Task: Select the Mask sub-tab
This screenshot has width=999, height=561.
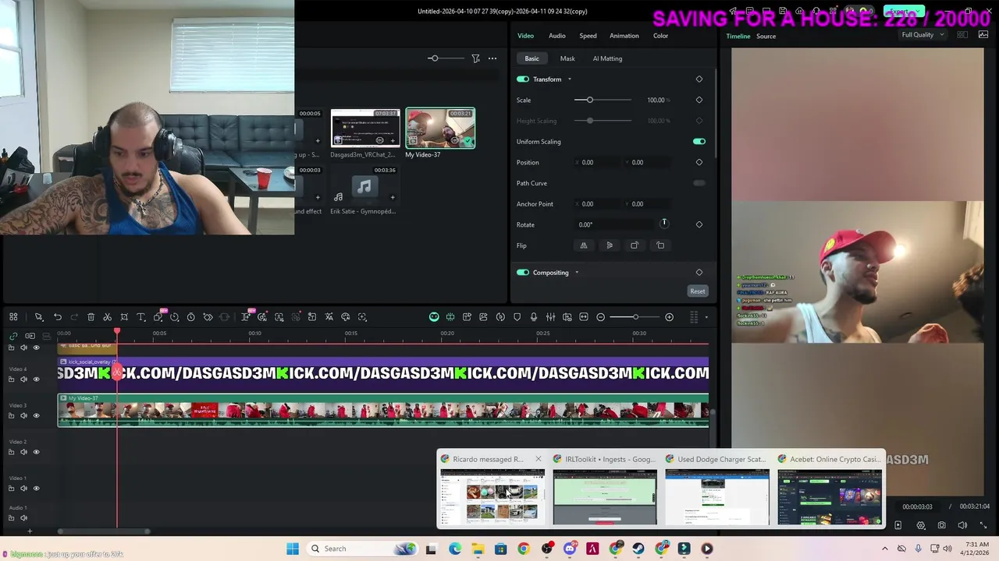Action: [x=567, y=58]
